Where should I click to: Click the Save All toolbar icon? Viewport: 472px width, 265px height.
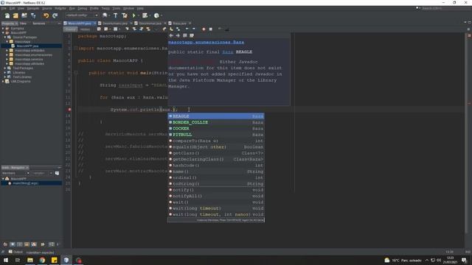tap(32, 15)
